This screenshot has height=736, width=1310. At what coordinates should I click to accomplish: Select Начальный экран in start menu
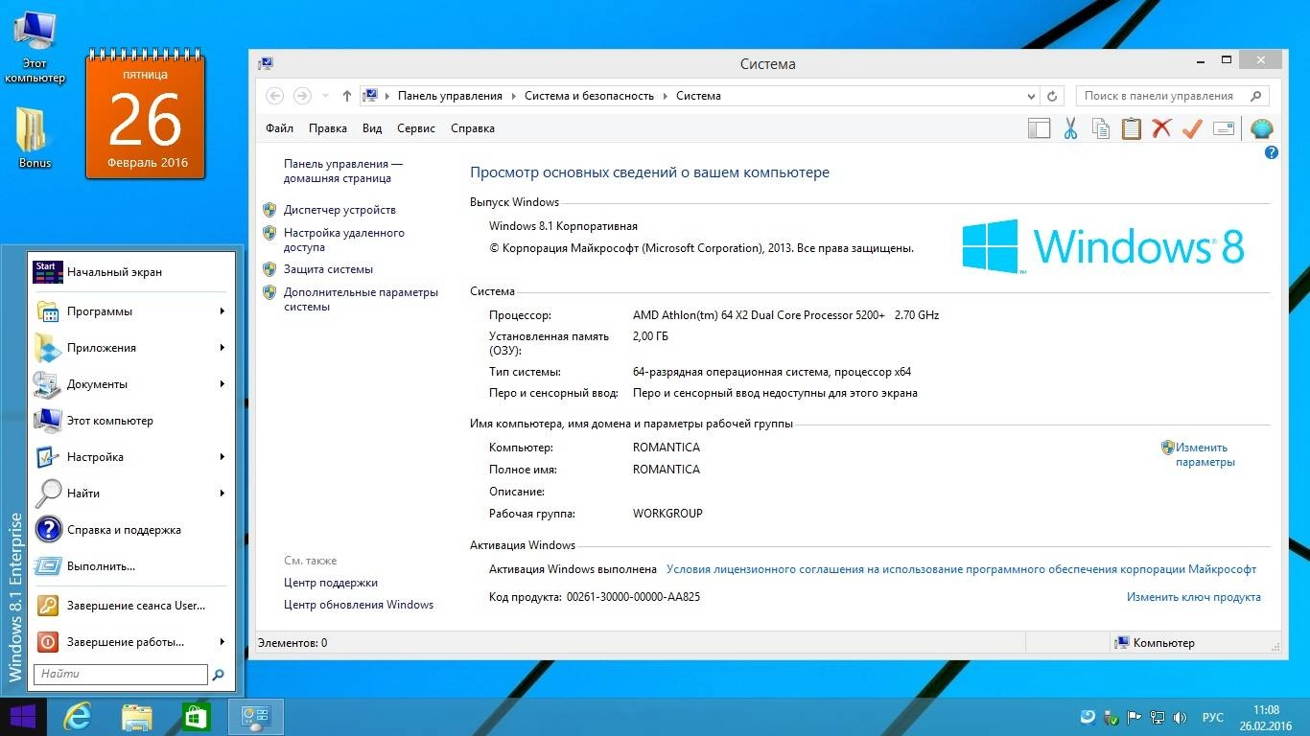point(132,272)
